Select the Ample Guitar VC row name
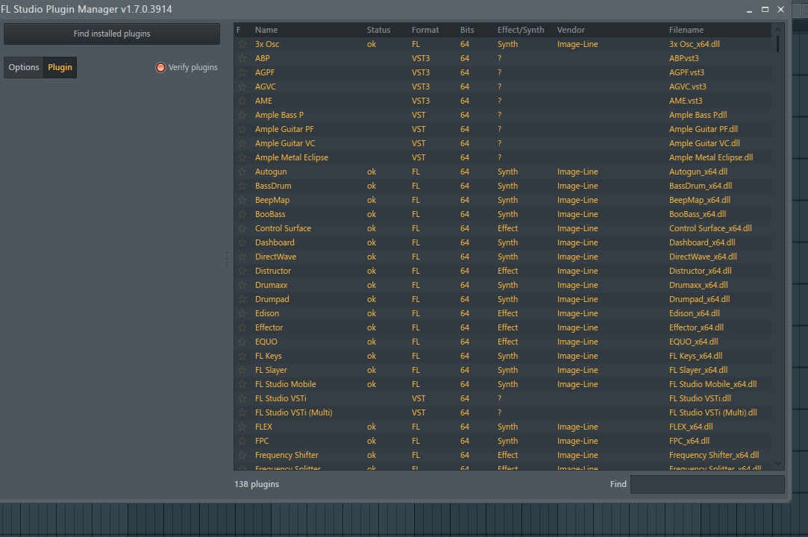This screenshot has height=537, width=808. 285,143
